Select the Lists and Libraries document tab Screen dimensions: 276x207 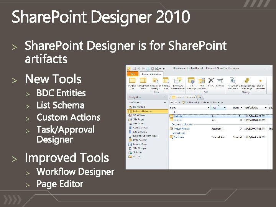[183, 97]
